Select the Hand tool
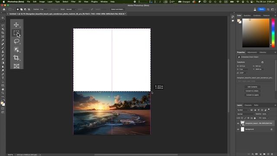Image resolution: width=277 pixels, height=156 pixels. pyautogui.click(x=3, y=89)
